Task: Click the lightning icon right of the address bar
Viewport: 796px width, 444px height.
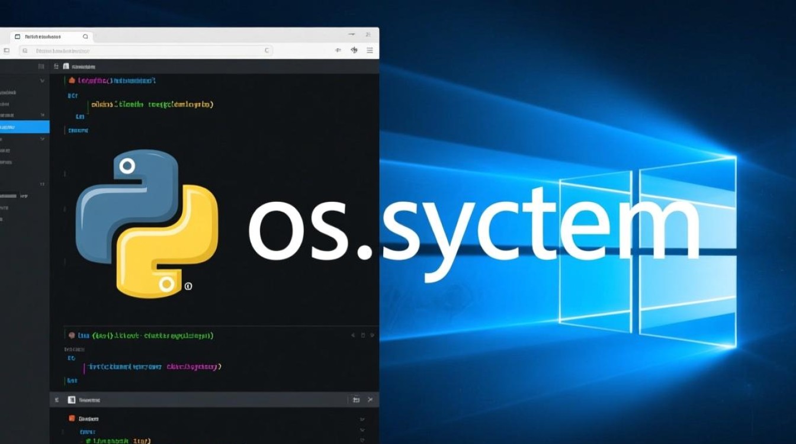Action: [x=354, y=50]
